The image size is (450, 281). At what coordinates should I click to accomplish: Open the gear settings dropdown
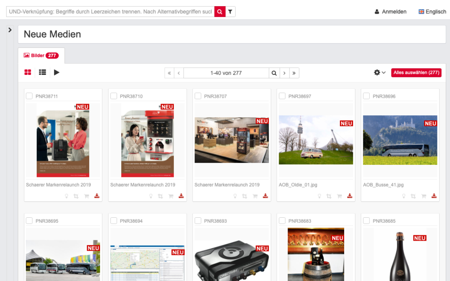click(379, 72)
